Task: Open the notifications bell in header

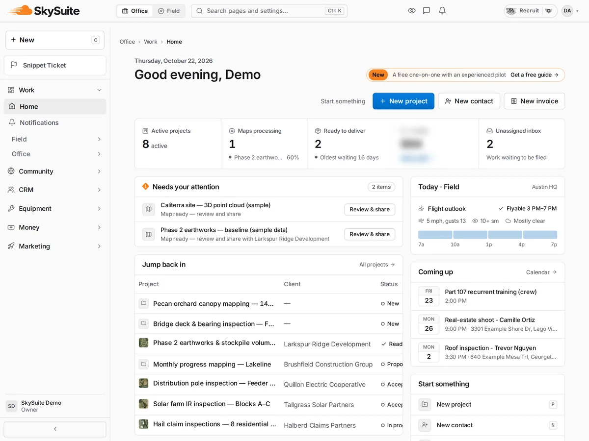Action: [x=442, y=11]
